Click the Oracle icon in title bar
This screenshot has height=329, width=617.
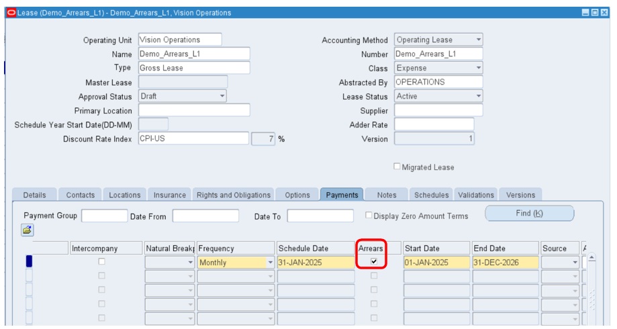coord(9,13)
